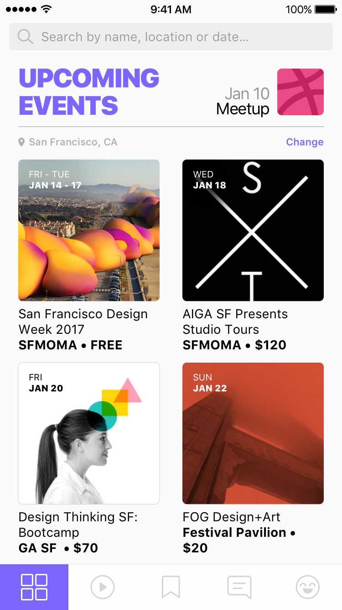Viewport: 342px width, 610px height.
Task: Tap the San Francisco, CA location text
Action: click(73, 142)
